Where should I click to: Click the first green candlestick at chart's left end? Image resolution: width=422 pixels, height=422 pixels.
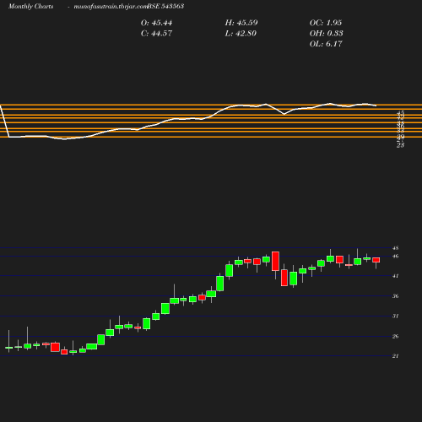(x=9, y=348)
